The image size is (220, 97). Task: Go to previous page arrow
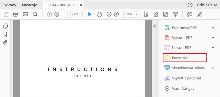(x=50, y=14)
